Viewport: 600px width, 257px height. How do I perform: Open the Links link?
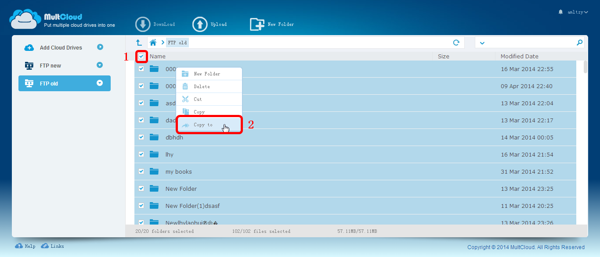[x=57, y=246]
